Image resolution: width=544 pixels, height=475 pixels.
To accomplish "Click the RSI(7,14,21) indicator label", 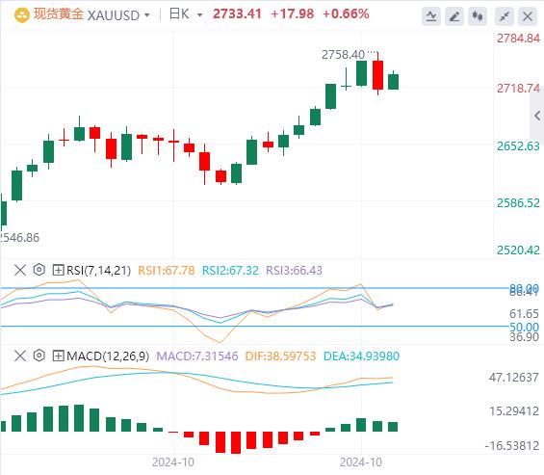I will [x=98, y=270].
